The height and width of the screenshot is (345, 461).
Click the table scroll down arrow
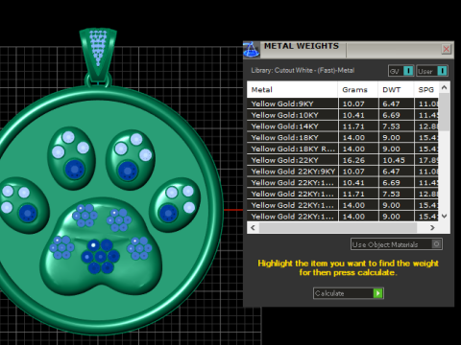pos(444,217)
